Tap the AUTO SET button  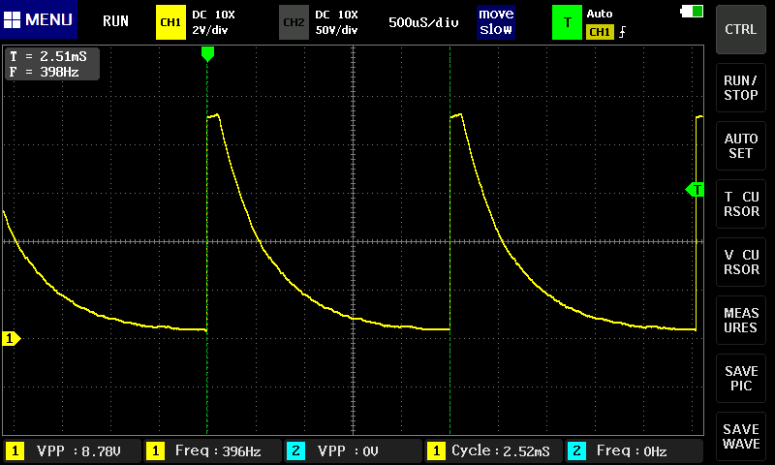(740, 145)
